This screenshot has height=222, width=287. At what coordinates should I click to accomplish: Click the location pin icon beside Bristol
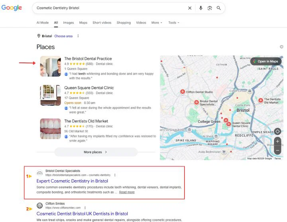(x=39, y=36)
